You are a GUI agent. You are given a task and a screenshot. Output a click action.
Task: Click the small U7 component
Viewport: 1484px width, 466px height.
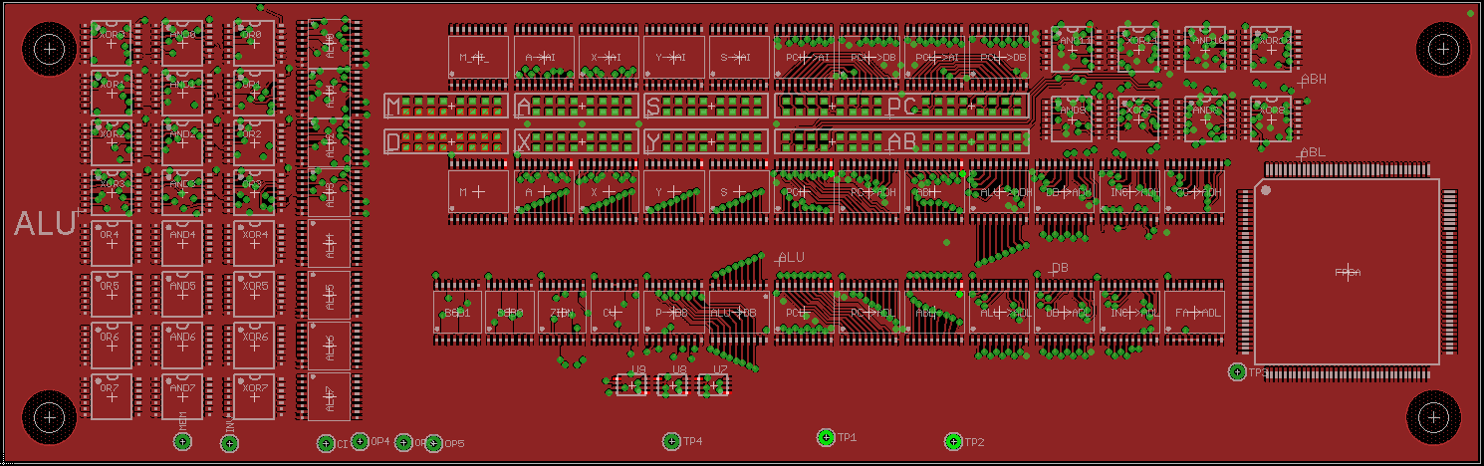[x=714, y=382]
